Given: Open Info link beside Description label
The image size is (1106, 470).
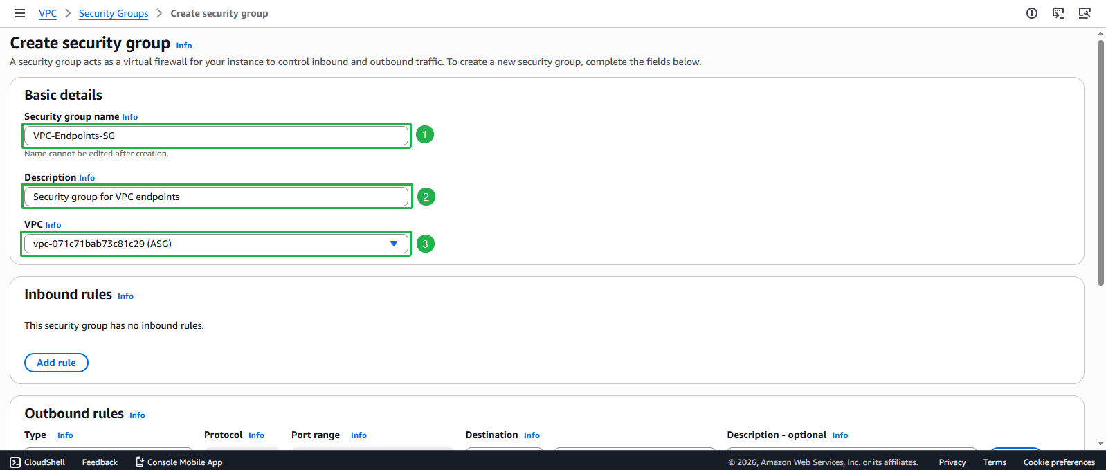Looking at the screenshot, I should click(87, 178).
